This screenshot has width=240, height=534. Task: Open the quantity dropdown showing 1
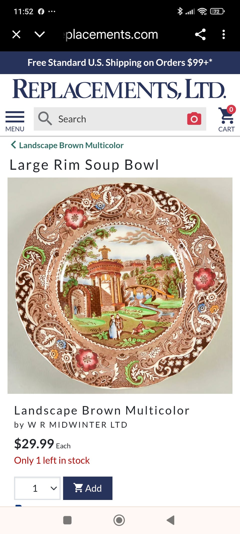37,488
